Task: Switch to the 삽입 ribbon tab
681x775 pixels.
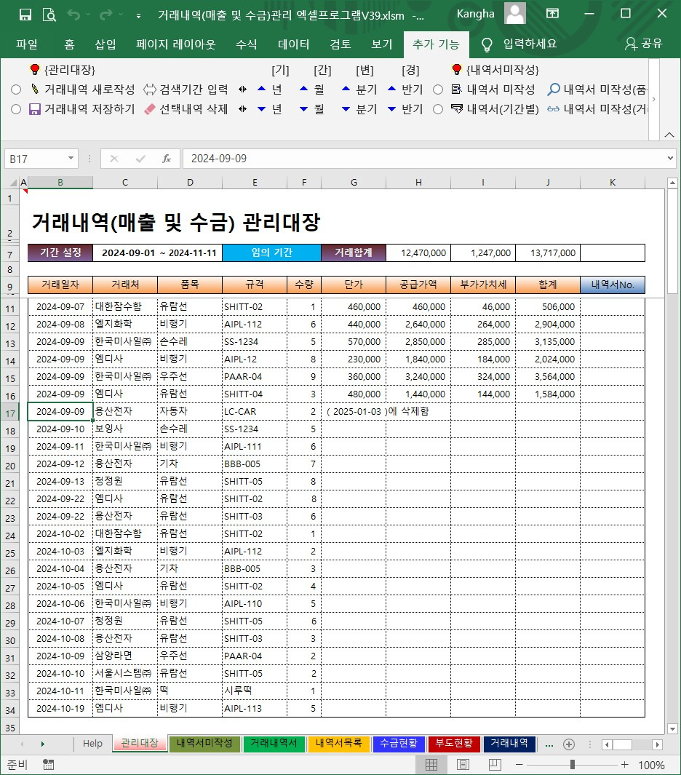Action: [105, 44]
